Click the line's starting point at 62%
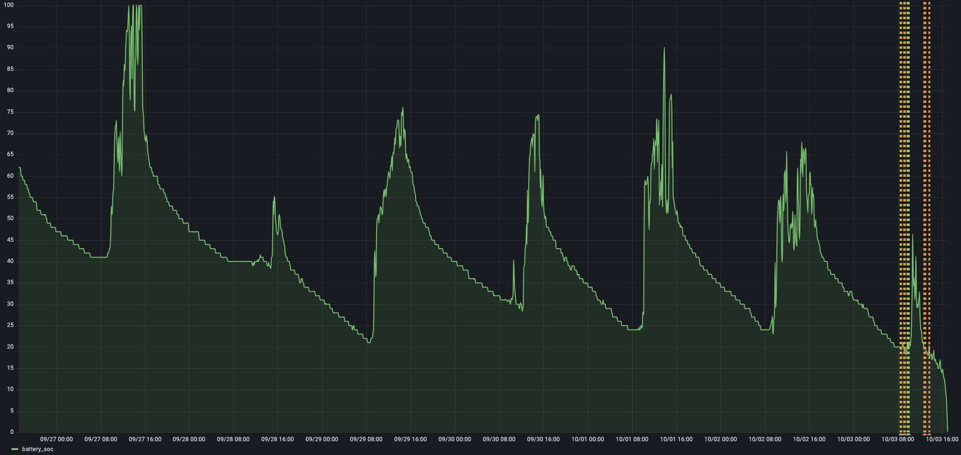The image size is (961, 455). [x=20, y=168]
